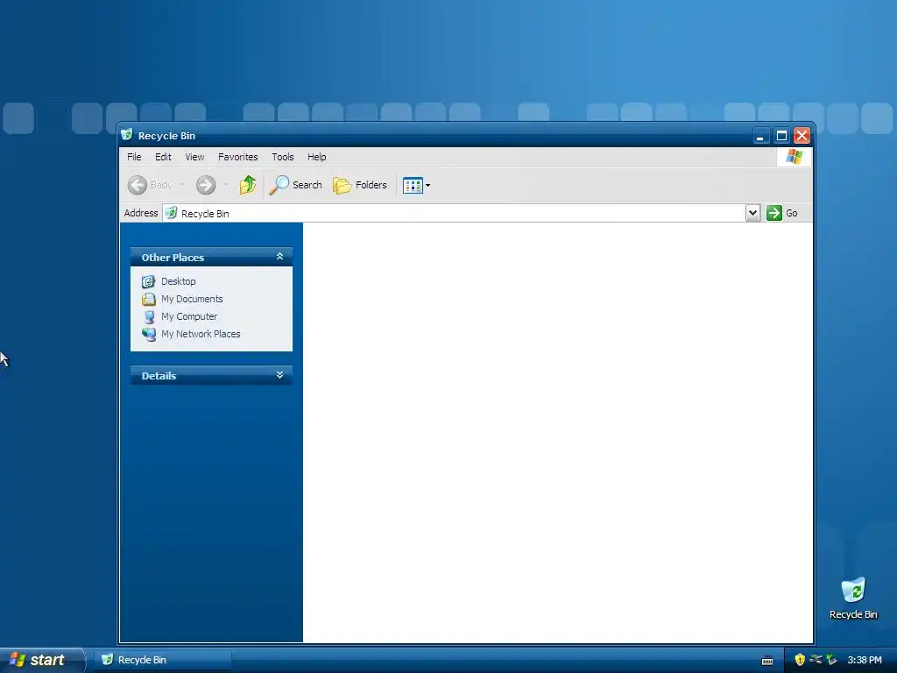Image resolution: width=897 pixels, height=673 pixels.
Task: Click the Back arrow toolbar icon
Action: 138,185
